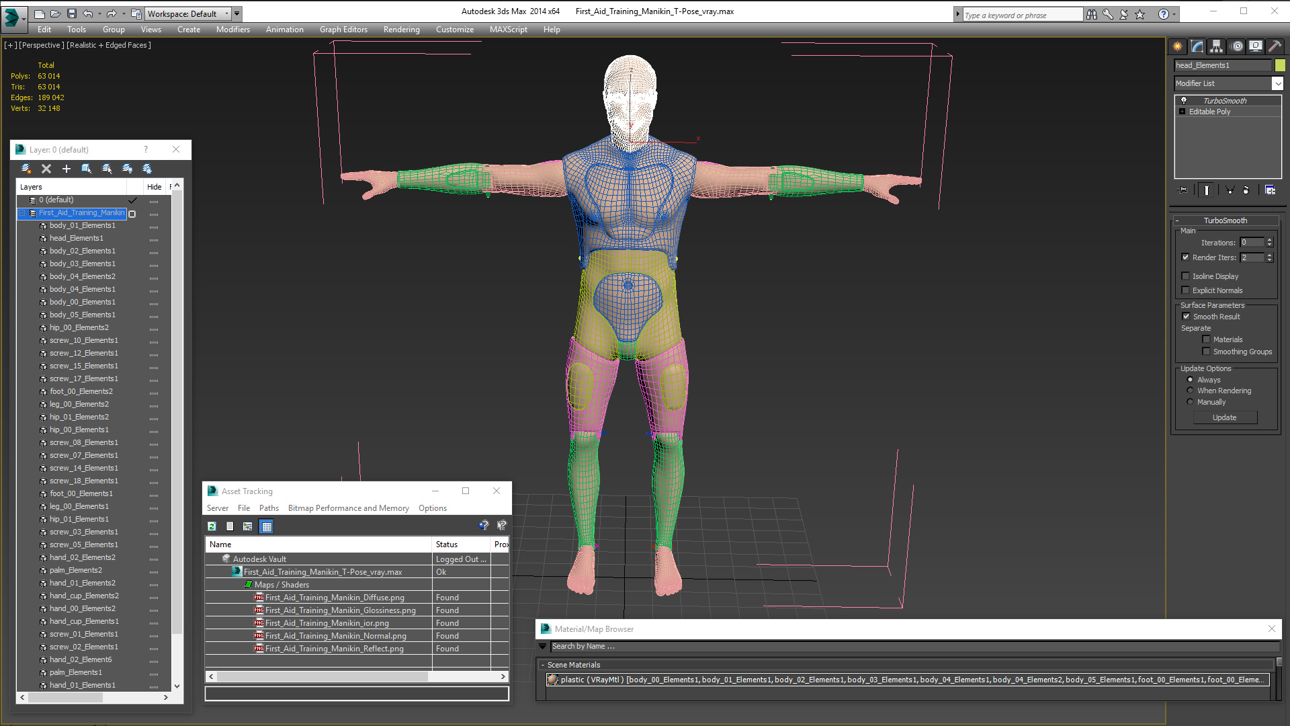Select the Always update radio button

[x=1191, y=380]
